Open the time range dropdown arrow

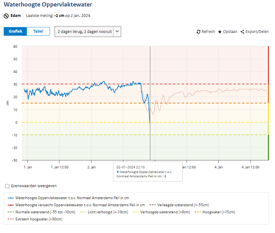point(117,31)
